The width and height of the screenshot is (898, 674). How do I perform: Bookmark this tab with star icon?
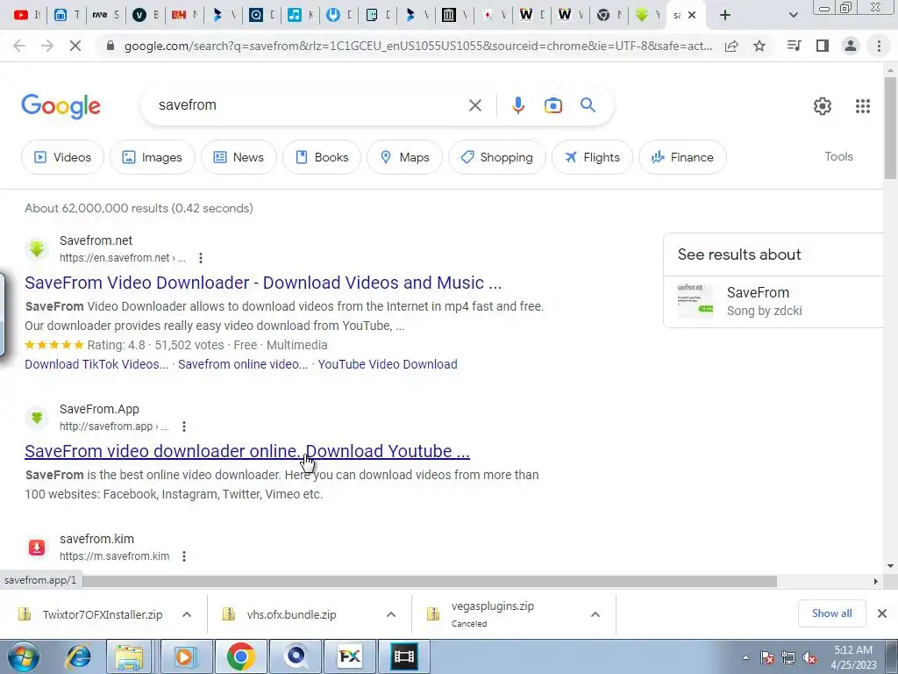coord(759,46)
